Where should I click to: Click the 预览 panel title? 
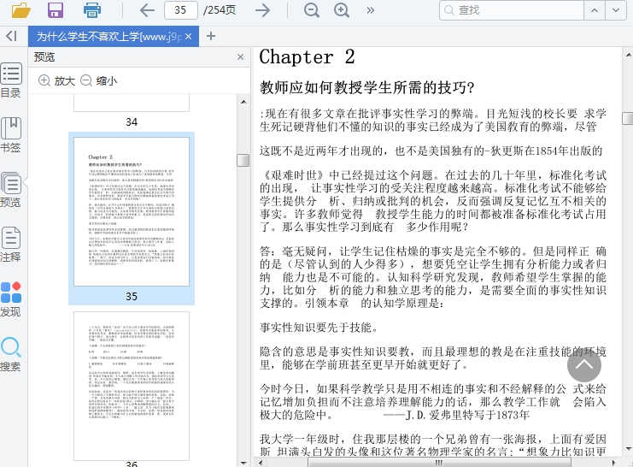44,57
